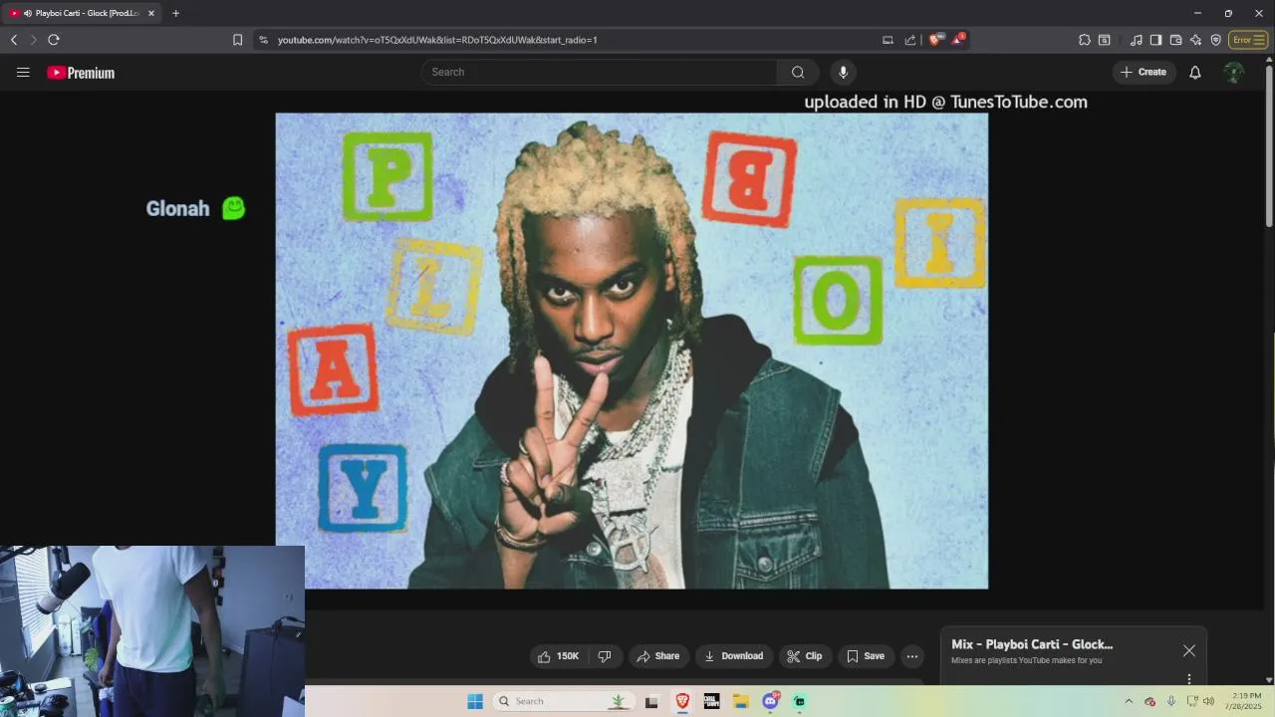This screenshot has width=1275, height=717.
Task: Click the browser address bar URL
Action: [x=437, y=40]
